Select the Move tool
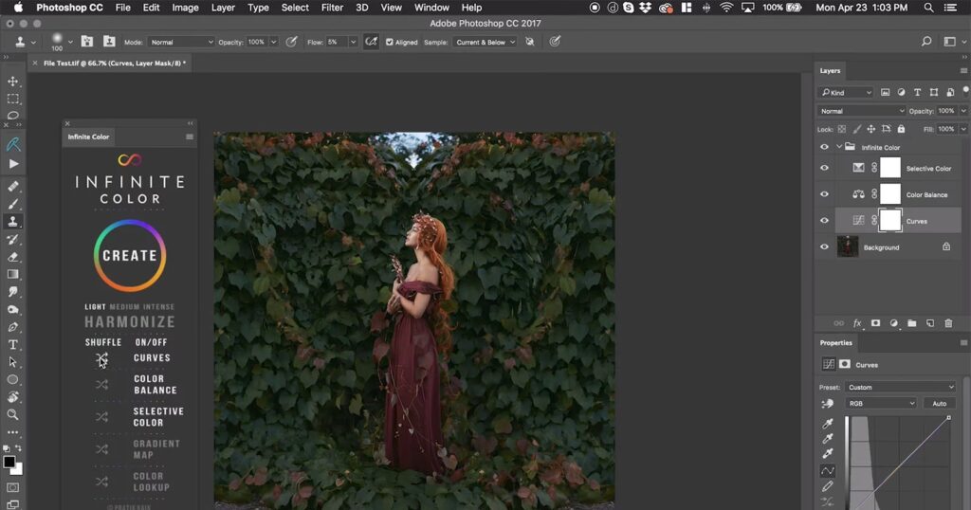Image resolution: width=971 pixels, height=510 pixels. tap(13, 81)
